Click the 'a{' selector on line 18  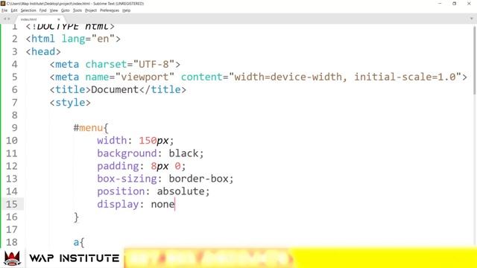tap(78, 243)
